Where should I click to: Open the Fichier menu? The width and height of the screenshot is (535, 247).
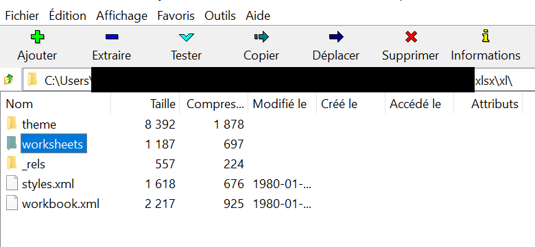(x=22, y=16)
